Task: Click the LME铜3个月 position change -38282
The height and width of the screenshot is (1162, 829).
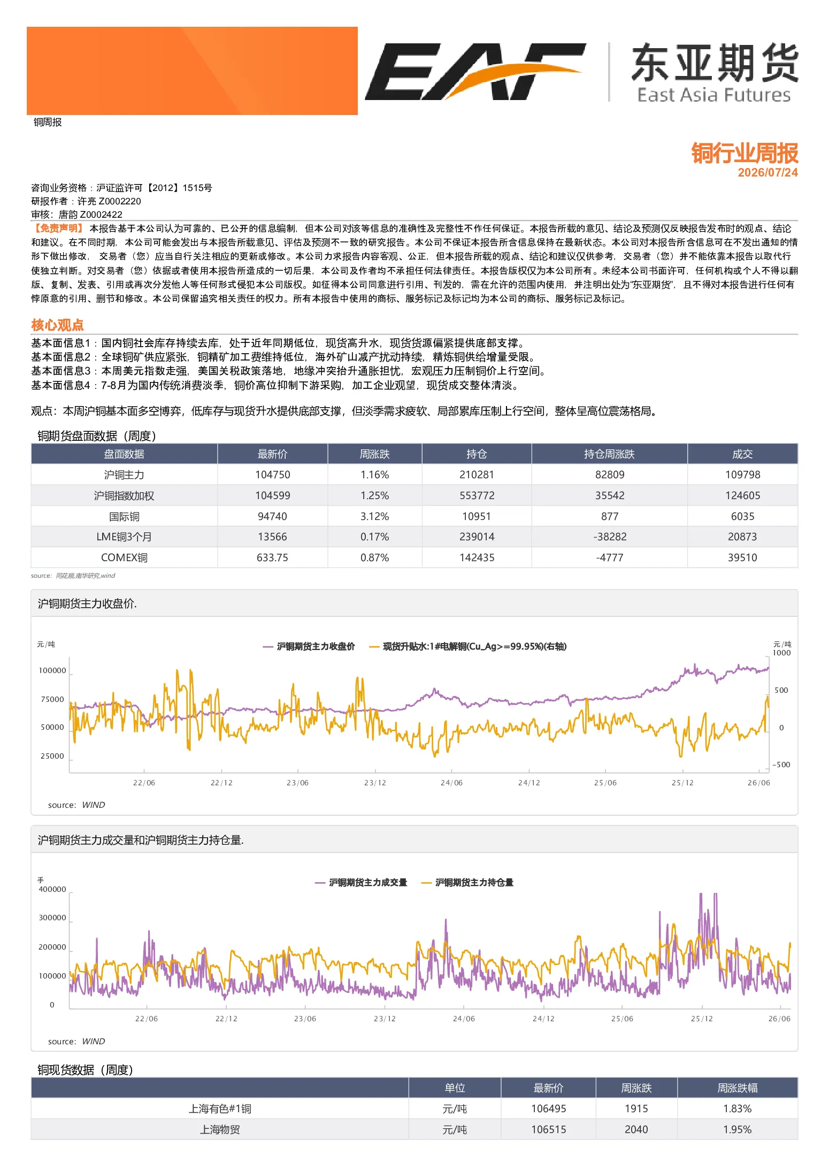Action: [x=610, y=537]
